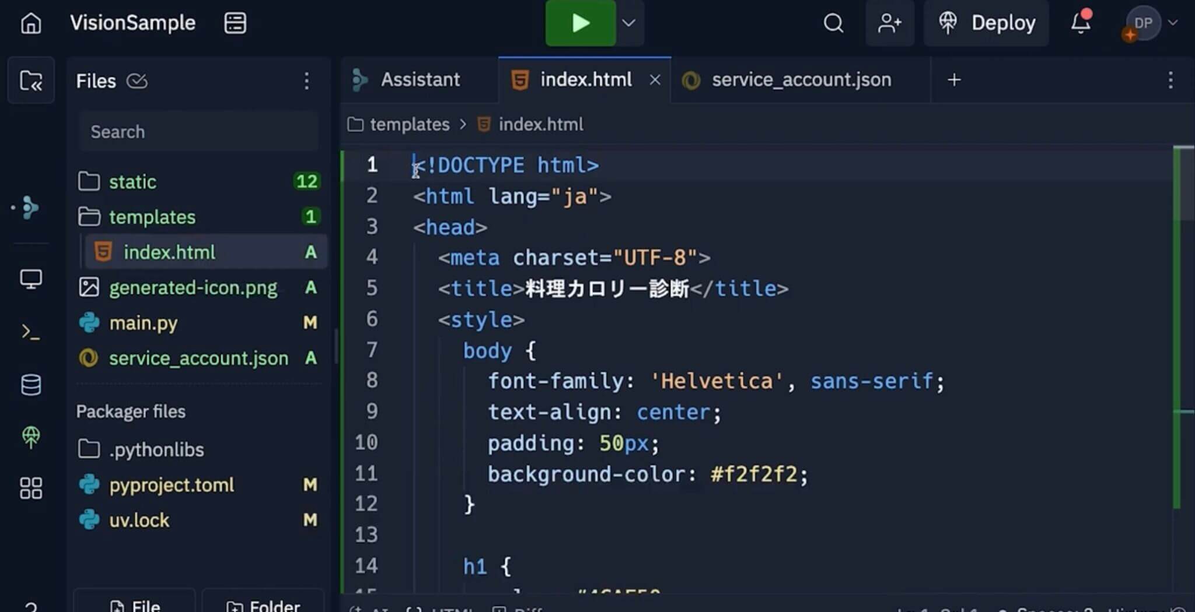
Task: Run the project with green play button
Action: 580,23
